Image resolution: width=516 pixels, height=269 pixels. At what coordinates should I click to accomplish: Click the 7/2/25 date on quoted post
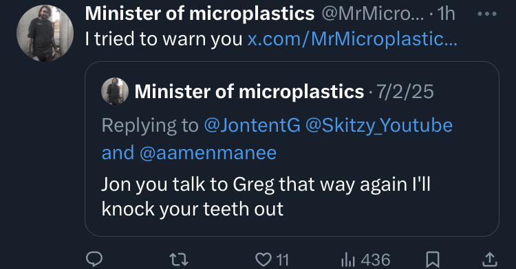click(405, 91)
